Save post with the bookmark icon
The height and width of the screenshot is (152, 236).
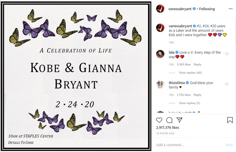230,120
